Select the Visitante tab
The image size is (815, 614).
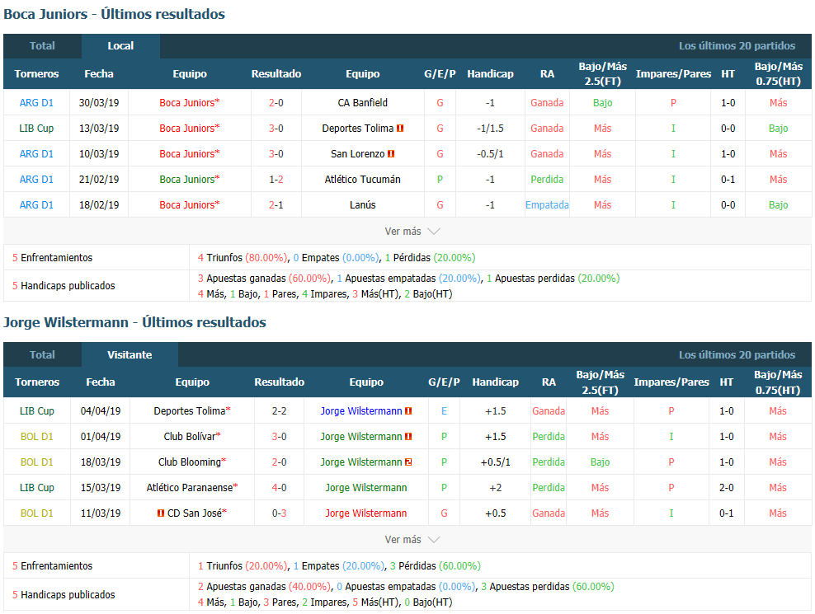(x=130, y=354)
